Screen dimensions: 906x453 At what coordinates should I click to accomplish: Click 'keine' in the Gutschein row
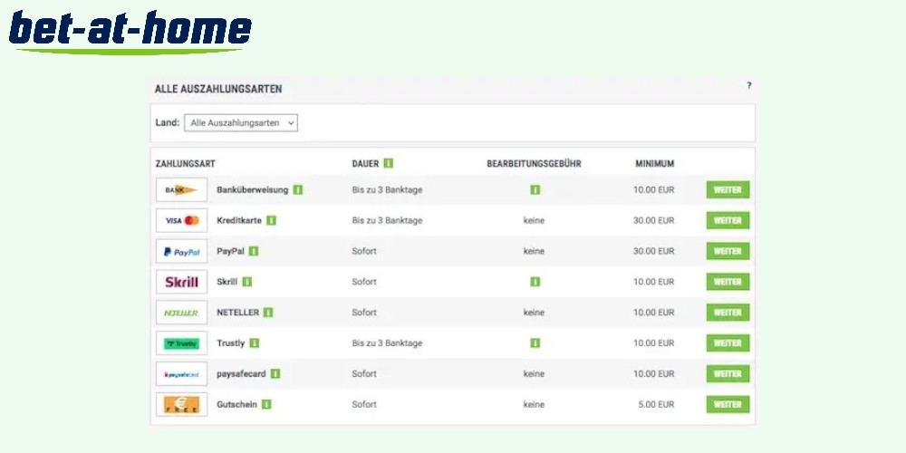(534, 404)
